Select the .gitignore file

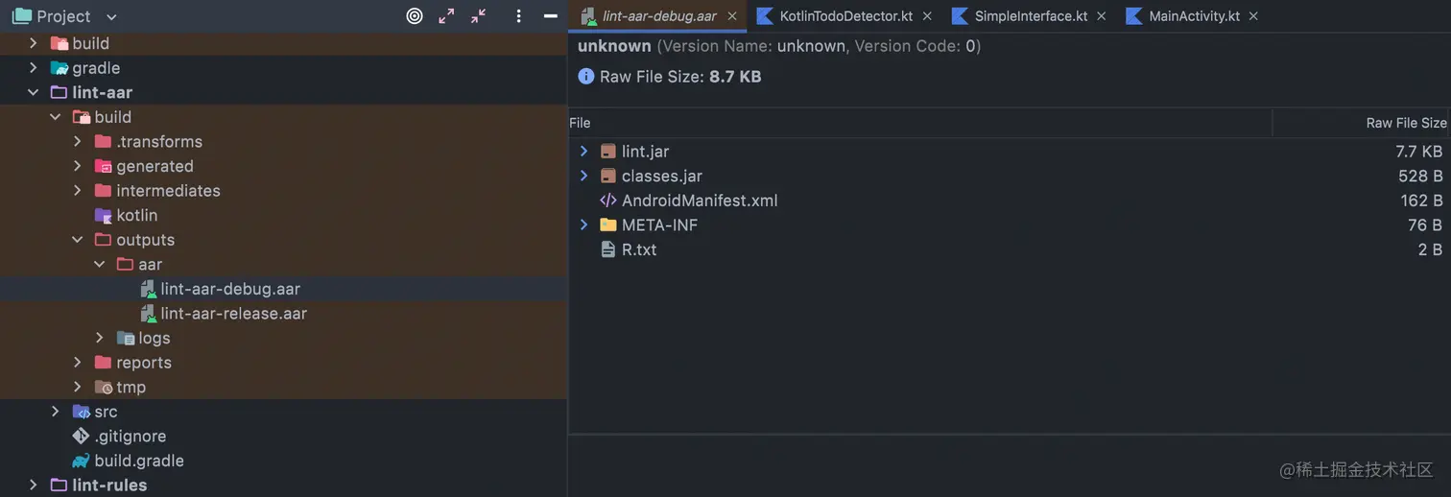coord(130,437)
